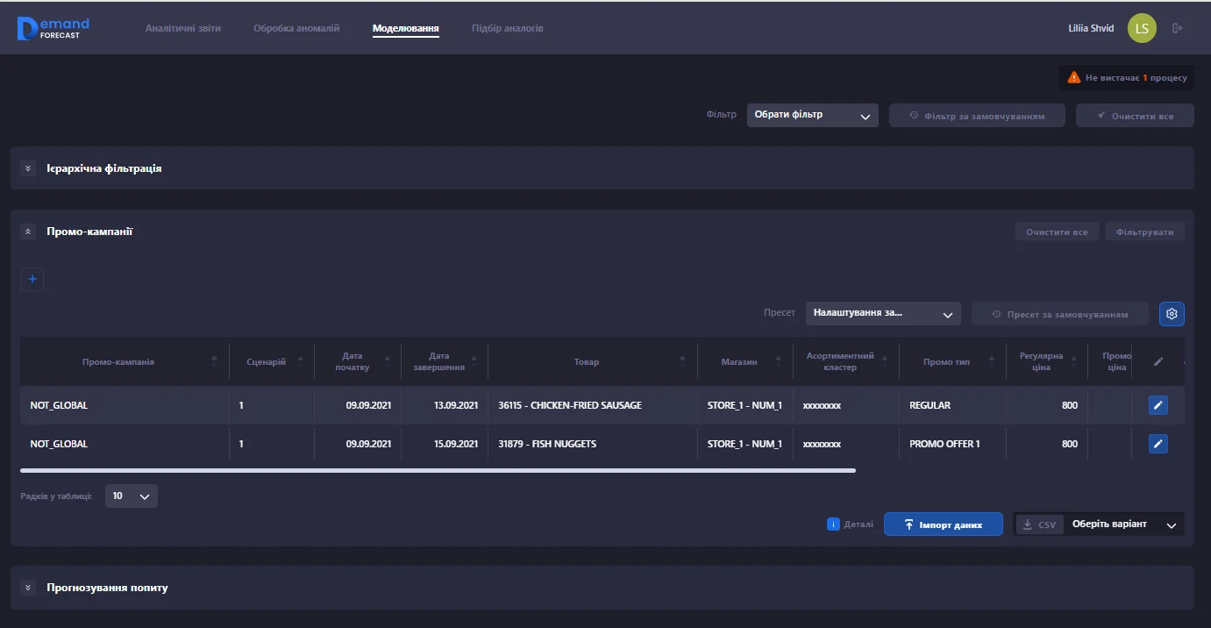Edit the CHICKEN-FRIED SAUSAGE row with pencil icon
Viewport: 1211px width, 628px height.
point(1158,405)
